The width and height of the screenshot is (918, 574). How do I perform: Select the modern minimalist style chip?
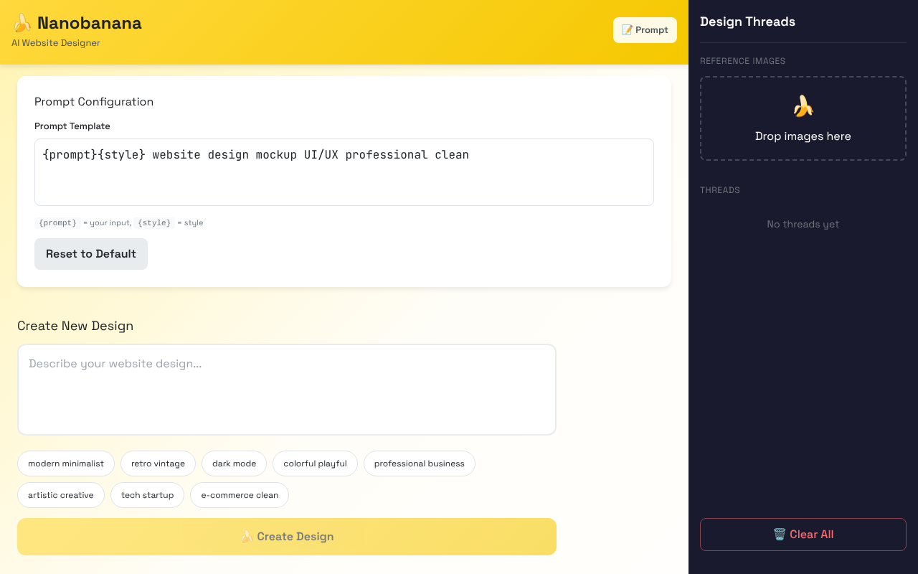tap(66, 464)
